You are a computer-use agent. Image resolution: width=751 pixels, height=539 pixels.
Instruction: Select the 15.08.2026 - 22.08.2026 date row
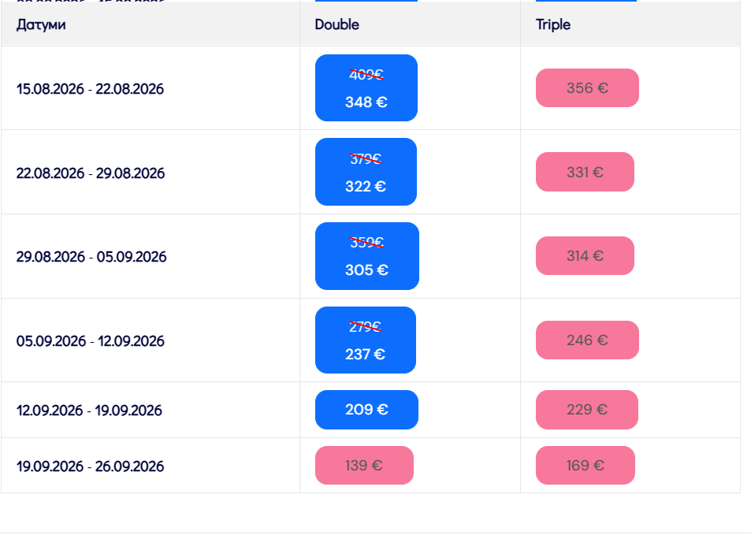click(90, 89)
